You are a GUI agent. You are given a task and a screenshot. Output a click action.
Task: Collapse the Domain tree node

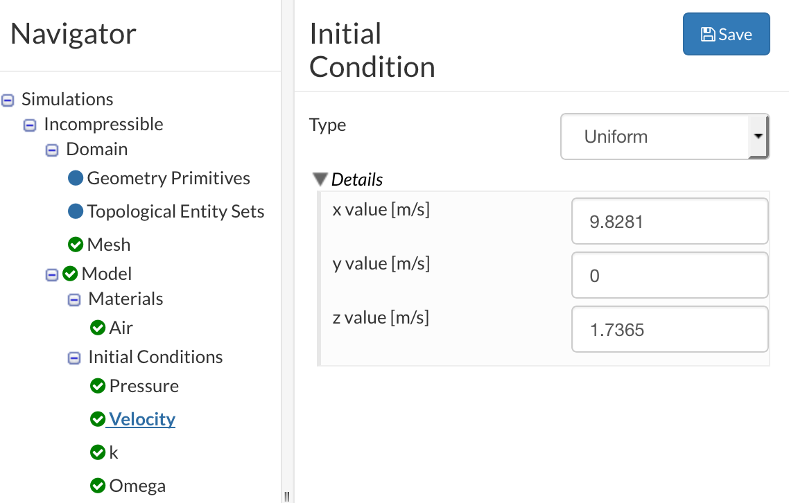point(52,150)
